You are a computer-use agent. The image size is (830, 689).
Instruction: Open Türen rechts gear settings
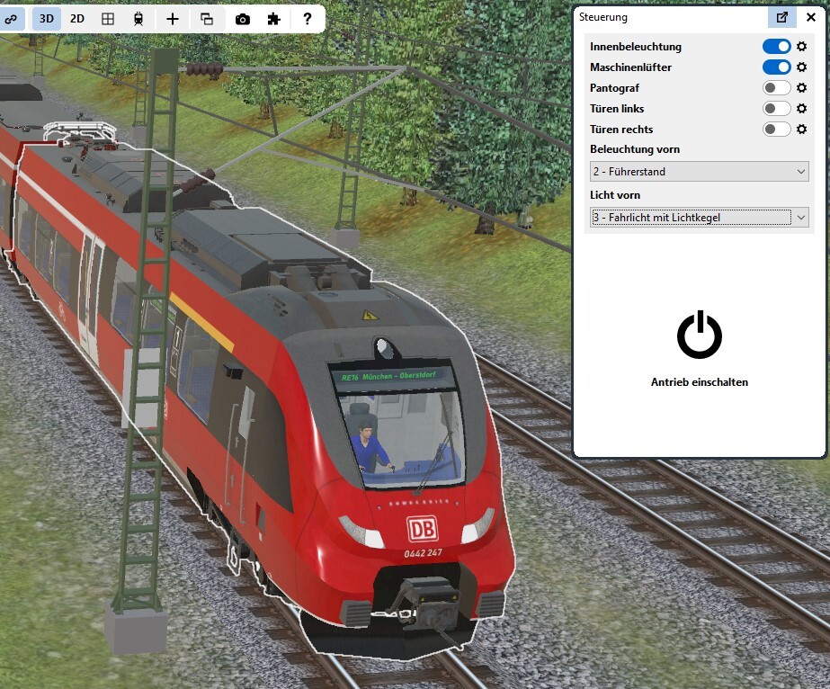coord(802,130)
